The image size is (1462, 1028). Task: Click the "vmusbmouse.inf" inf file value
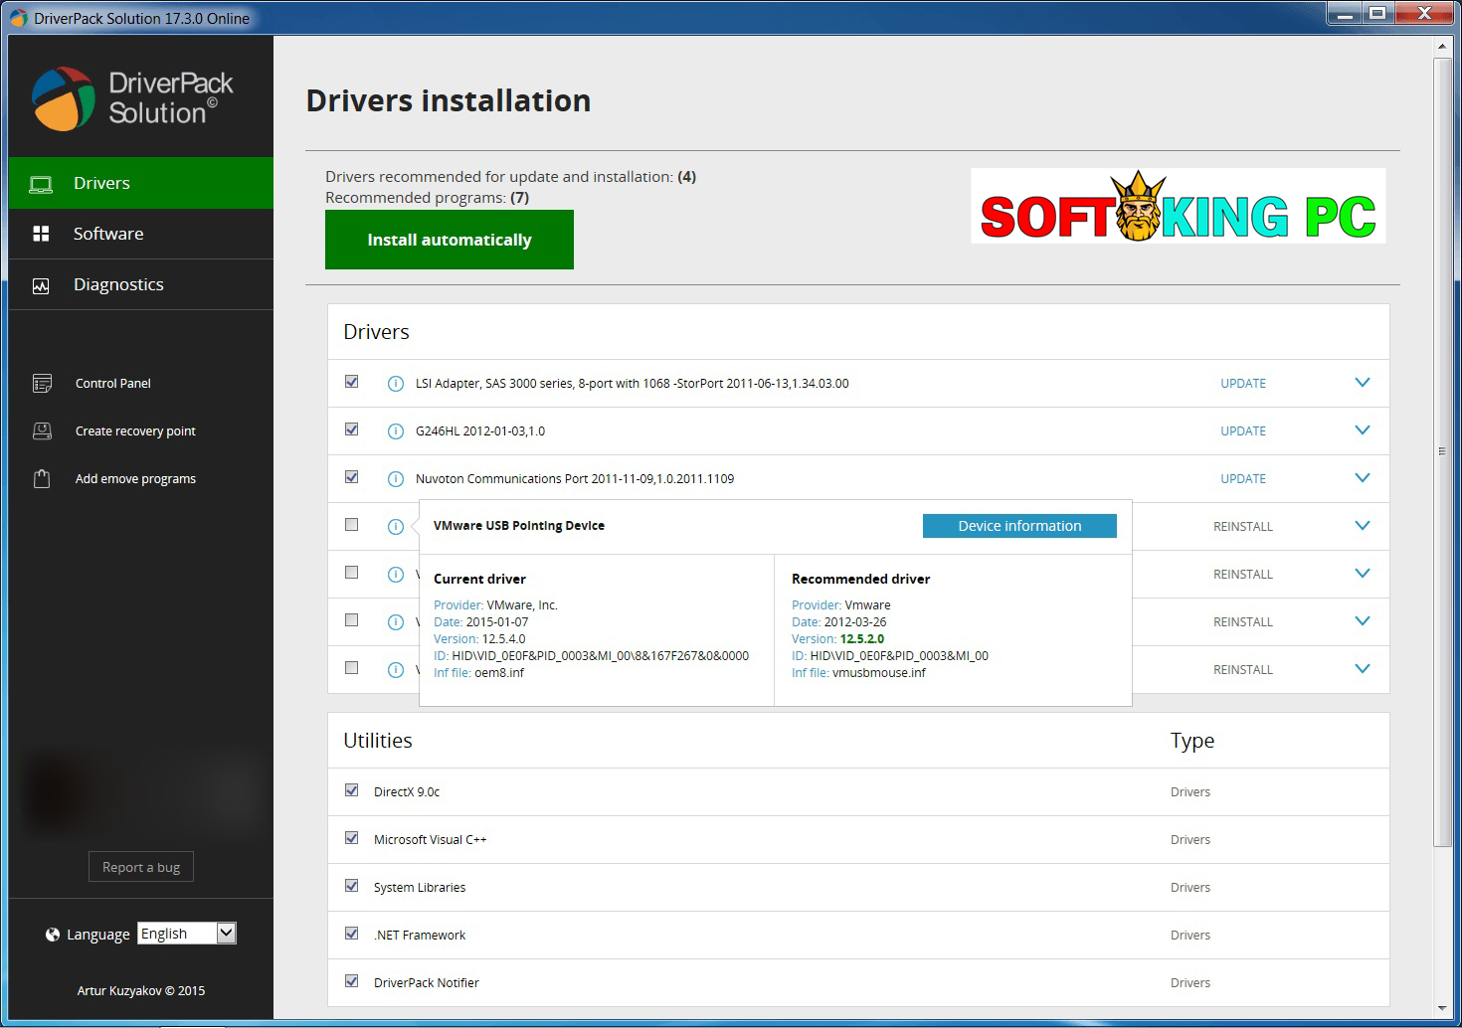click(x=879, y=673)
